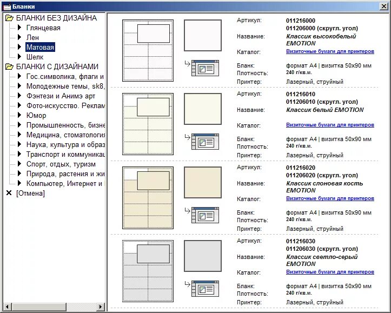Select the Юмор category
The width and height of the screenshot is (391, 313).
tap(36, 115)
